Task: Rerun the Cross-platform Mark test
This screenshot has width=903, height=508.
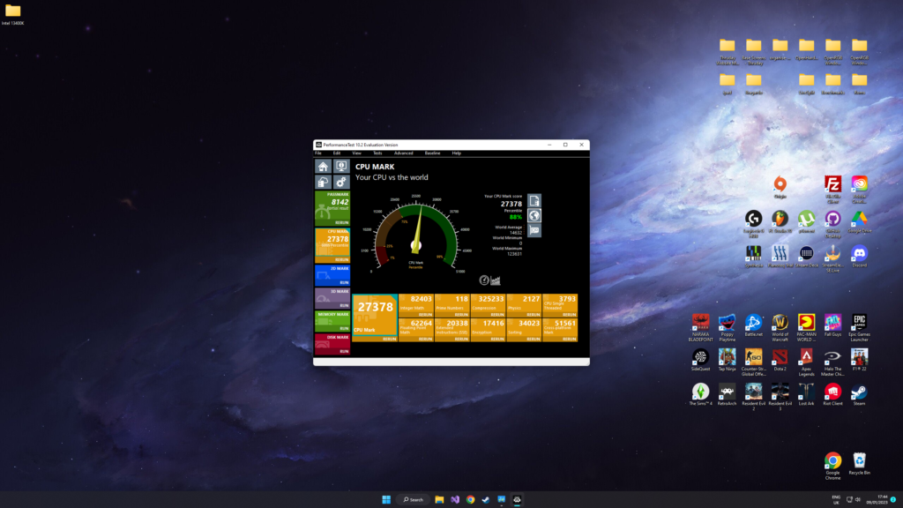Action: coord(570,340)
